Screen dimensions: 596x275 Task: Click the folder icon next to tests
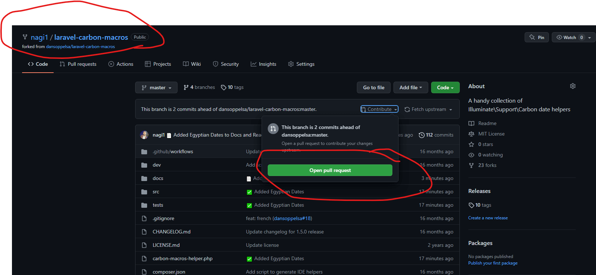(x=144, y=205)
